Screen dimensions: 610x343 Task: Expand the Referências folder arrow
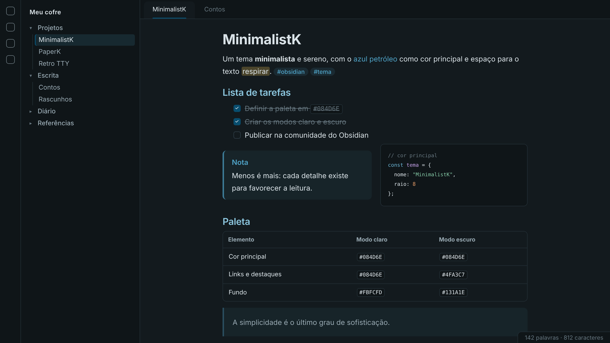coord(31,123)
